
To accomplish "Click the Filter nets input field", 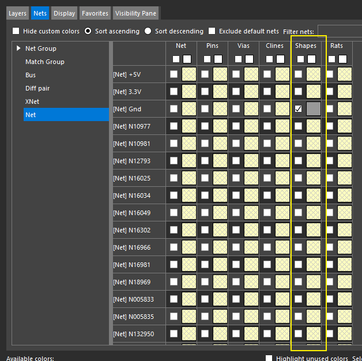I will coord(340,31).
